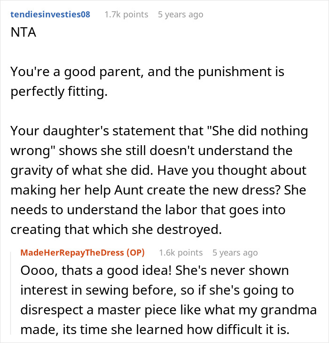Click the 1.6k points score
Viewport: 329px width, 343px height.
pyautogui.click(x=180, y=252)
